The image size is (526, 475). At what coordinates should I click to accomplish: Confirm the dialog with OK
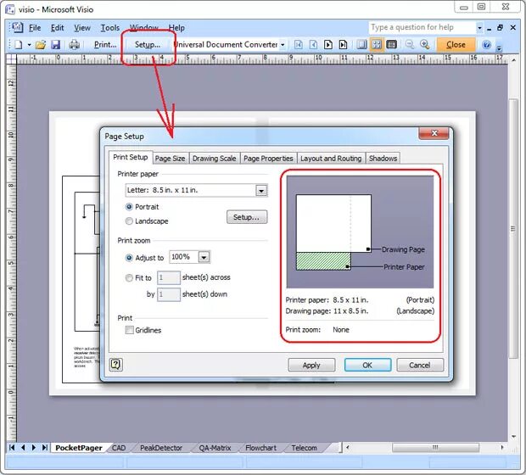(x=367, y=365)
